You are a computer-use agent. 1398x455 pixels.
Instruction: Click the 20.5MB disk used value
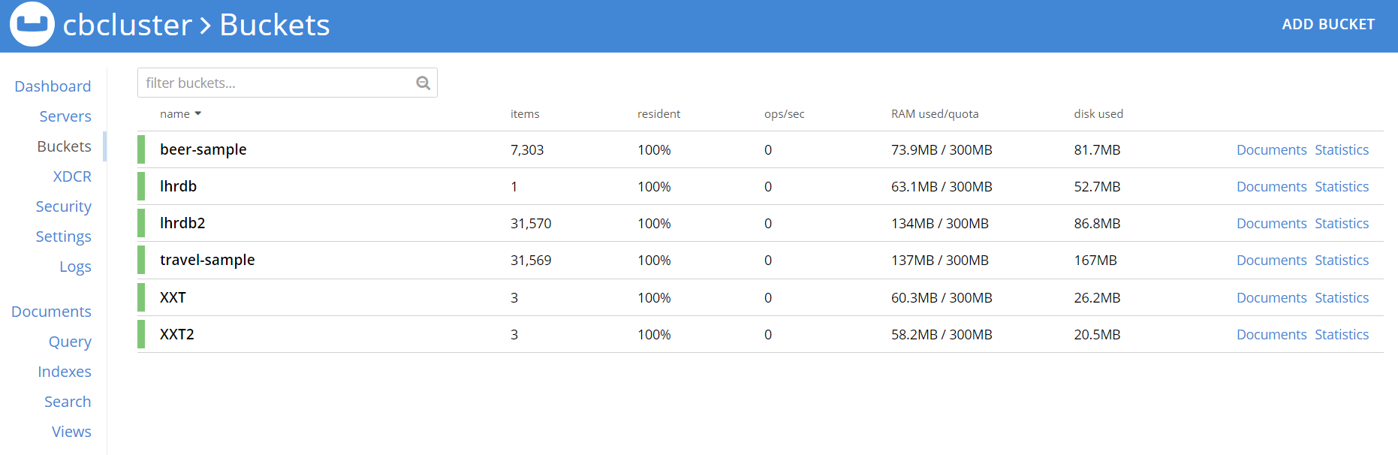pyautogui.click(x=1097, y=334)
